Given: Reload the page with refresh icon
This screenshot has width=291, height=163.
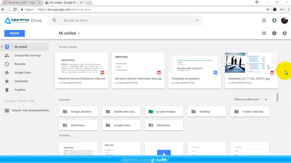Looking at the screenshot, I should [15, 10].
